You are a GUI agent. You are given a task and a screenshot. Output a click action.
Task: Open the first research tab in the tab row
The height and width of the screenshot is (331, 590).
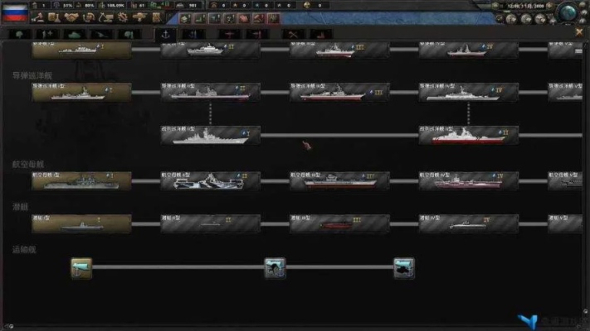coord(19,34)
